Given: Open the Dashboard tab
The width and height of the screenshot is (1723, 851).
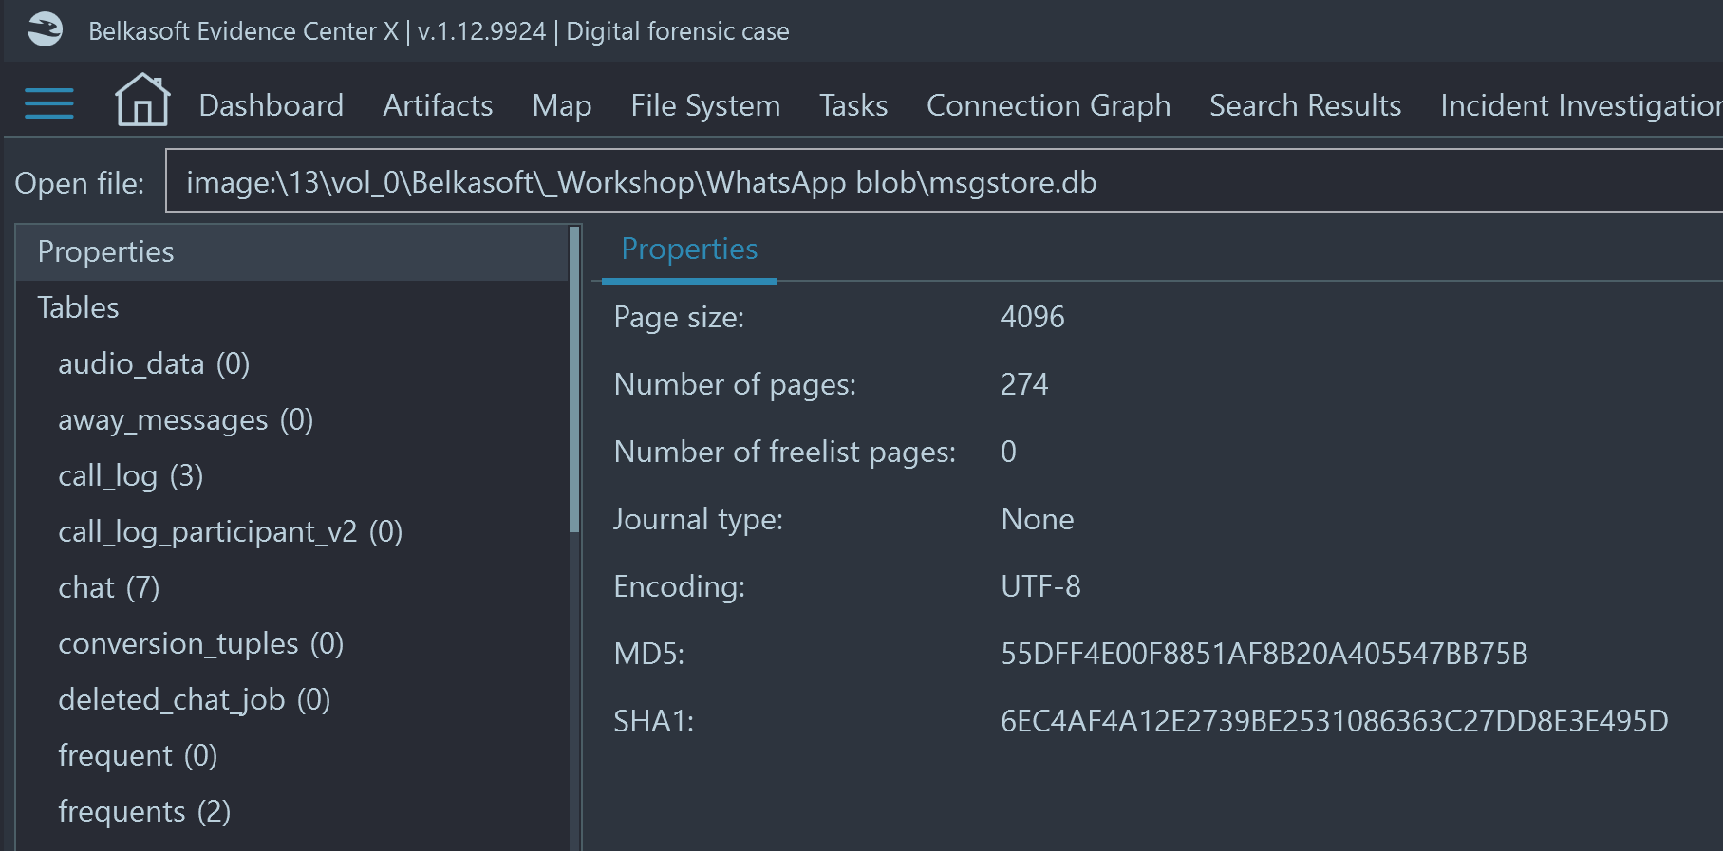Looking at the screenshot, I should (272, 105).
